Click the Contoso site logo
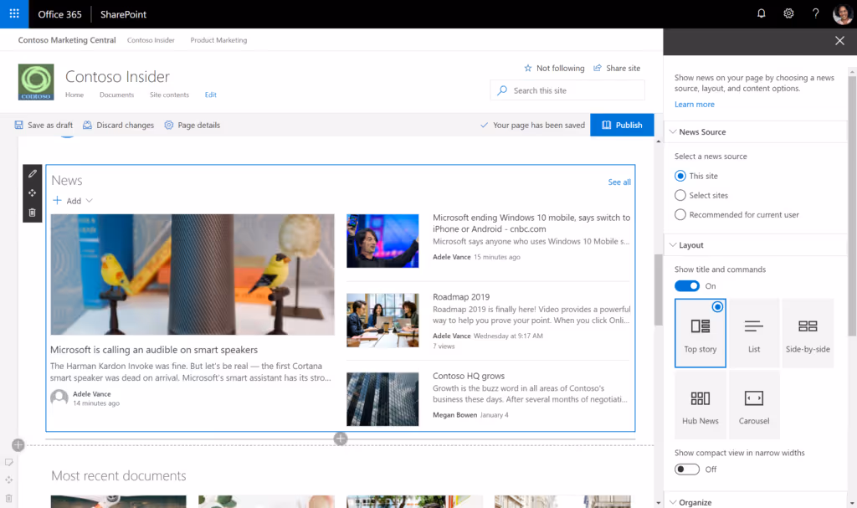 pyautogui.click(x=36, y=82)
